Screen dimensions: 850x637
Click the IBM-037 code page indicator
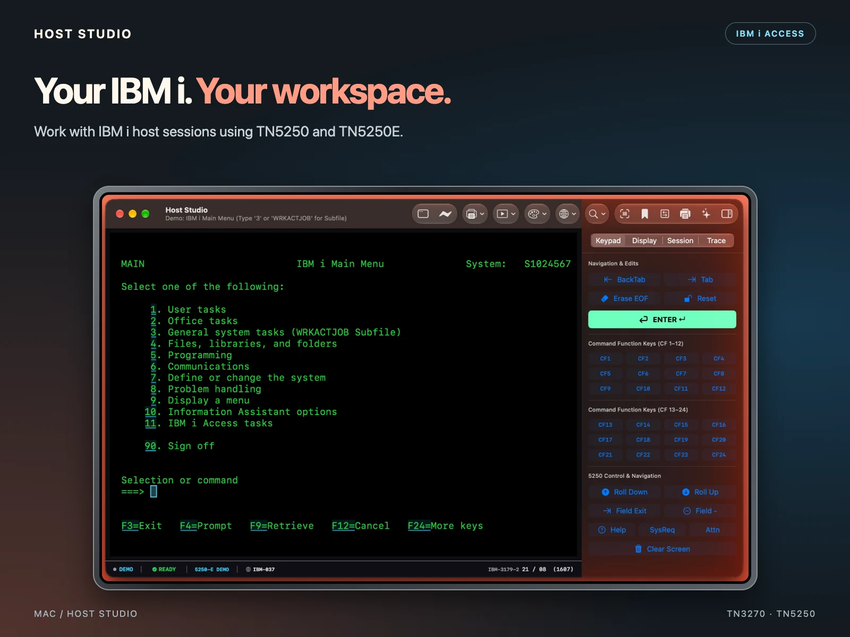click(x=260, y=570)
